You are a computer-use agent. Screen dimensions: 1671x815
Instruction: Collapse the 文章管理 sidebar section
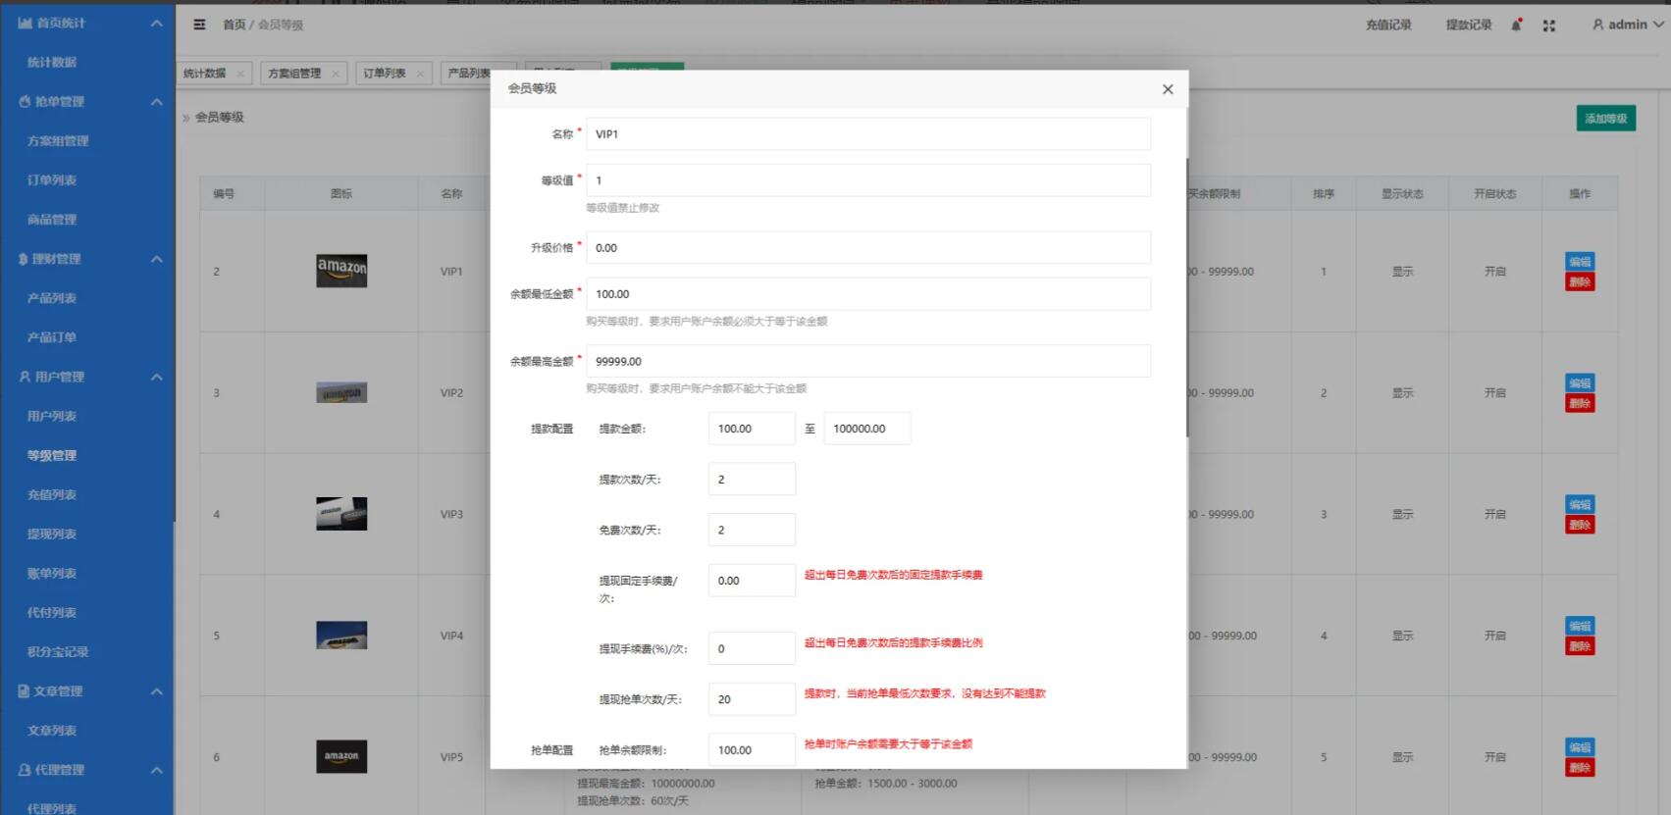coord(156,691)
